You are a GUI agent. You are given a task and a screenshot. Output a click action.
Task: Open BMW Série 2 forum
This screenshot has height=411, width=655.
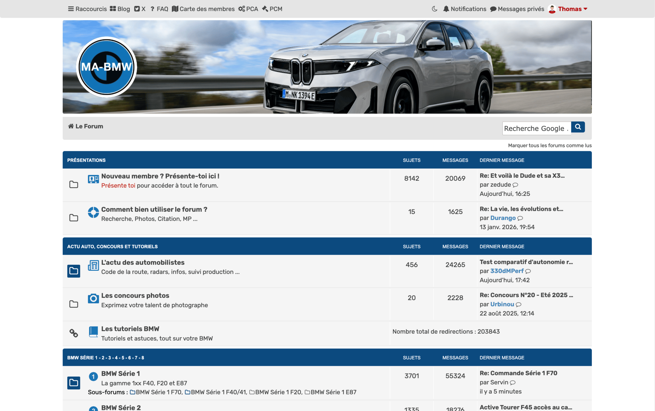tap(121, 407)
